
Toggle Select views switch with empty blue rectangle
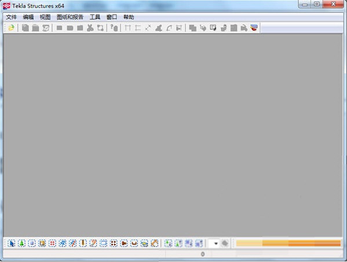pos(103,243)
